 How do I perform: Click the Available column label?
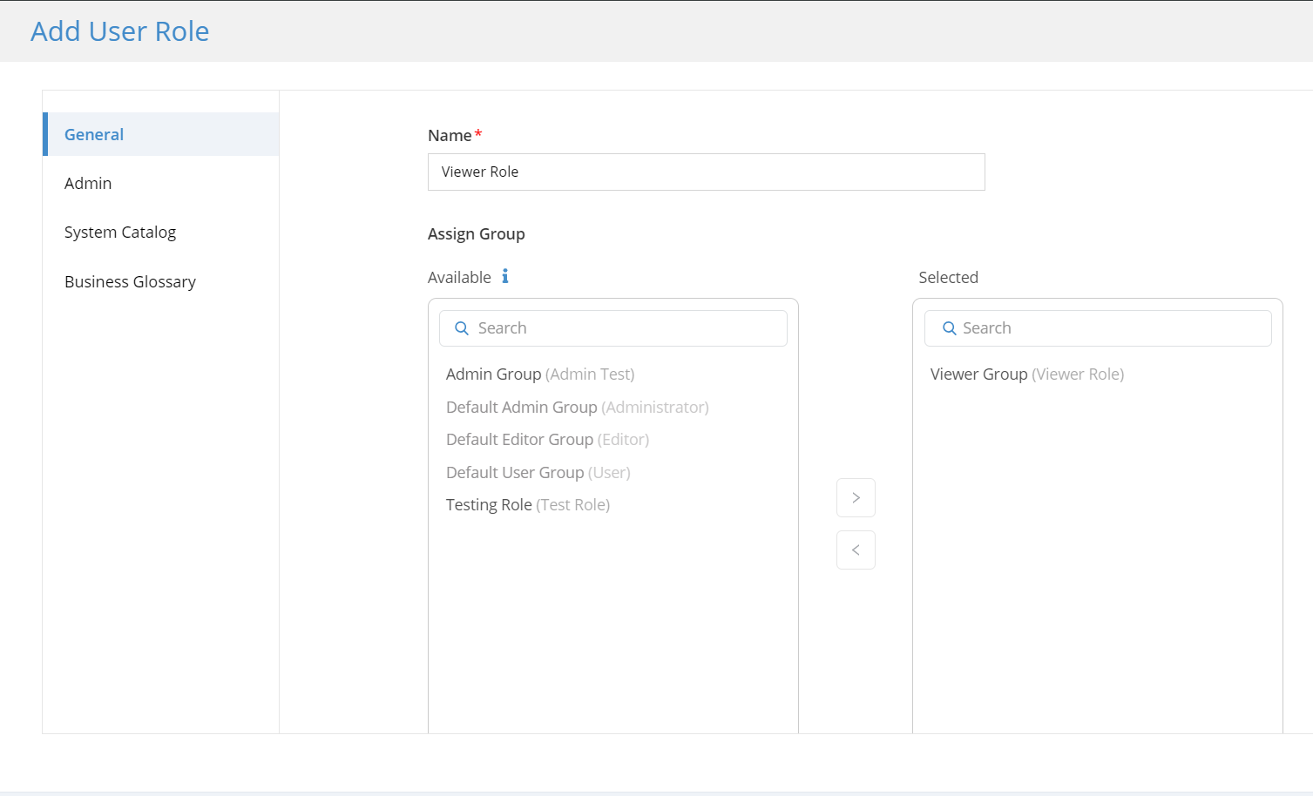click(x=459, y=277)
